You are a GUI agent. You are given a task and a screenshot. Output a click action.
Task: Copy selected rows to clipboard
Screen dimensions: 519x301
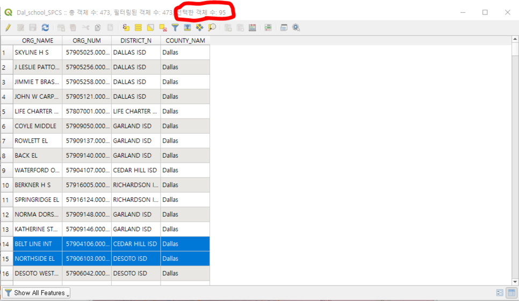(x=98, y=28)
